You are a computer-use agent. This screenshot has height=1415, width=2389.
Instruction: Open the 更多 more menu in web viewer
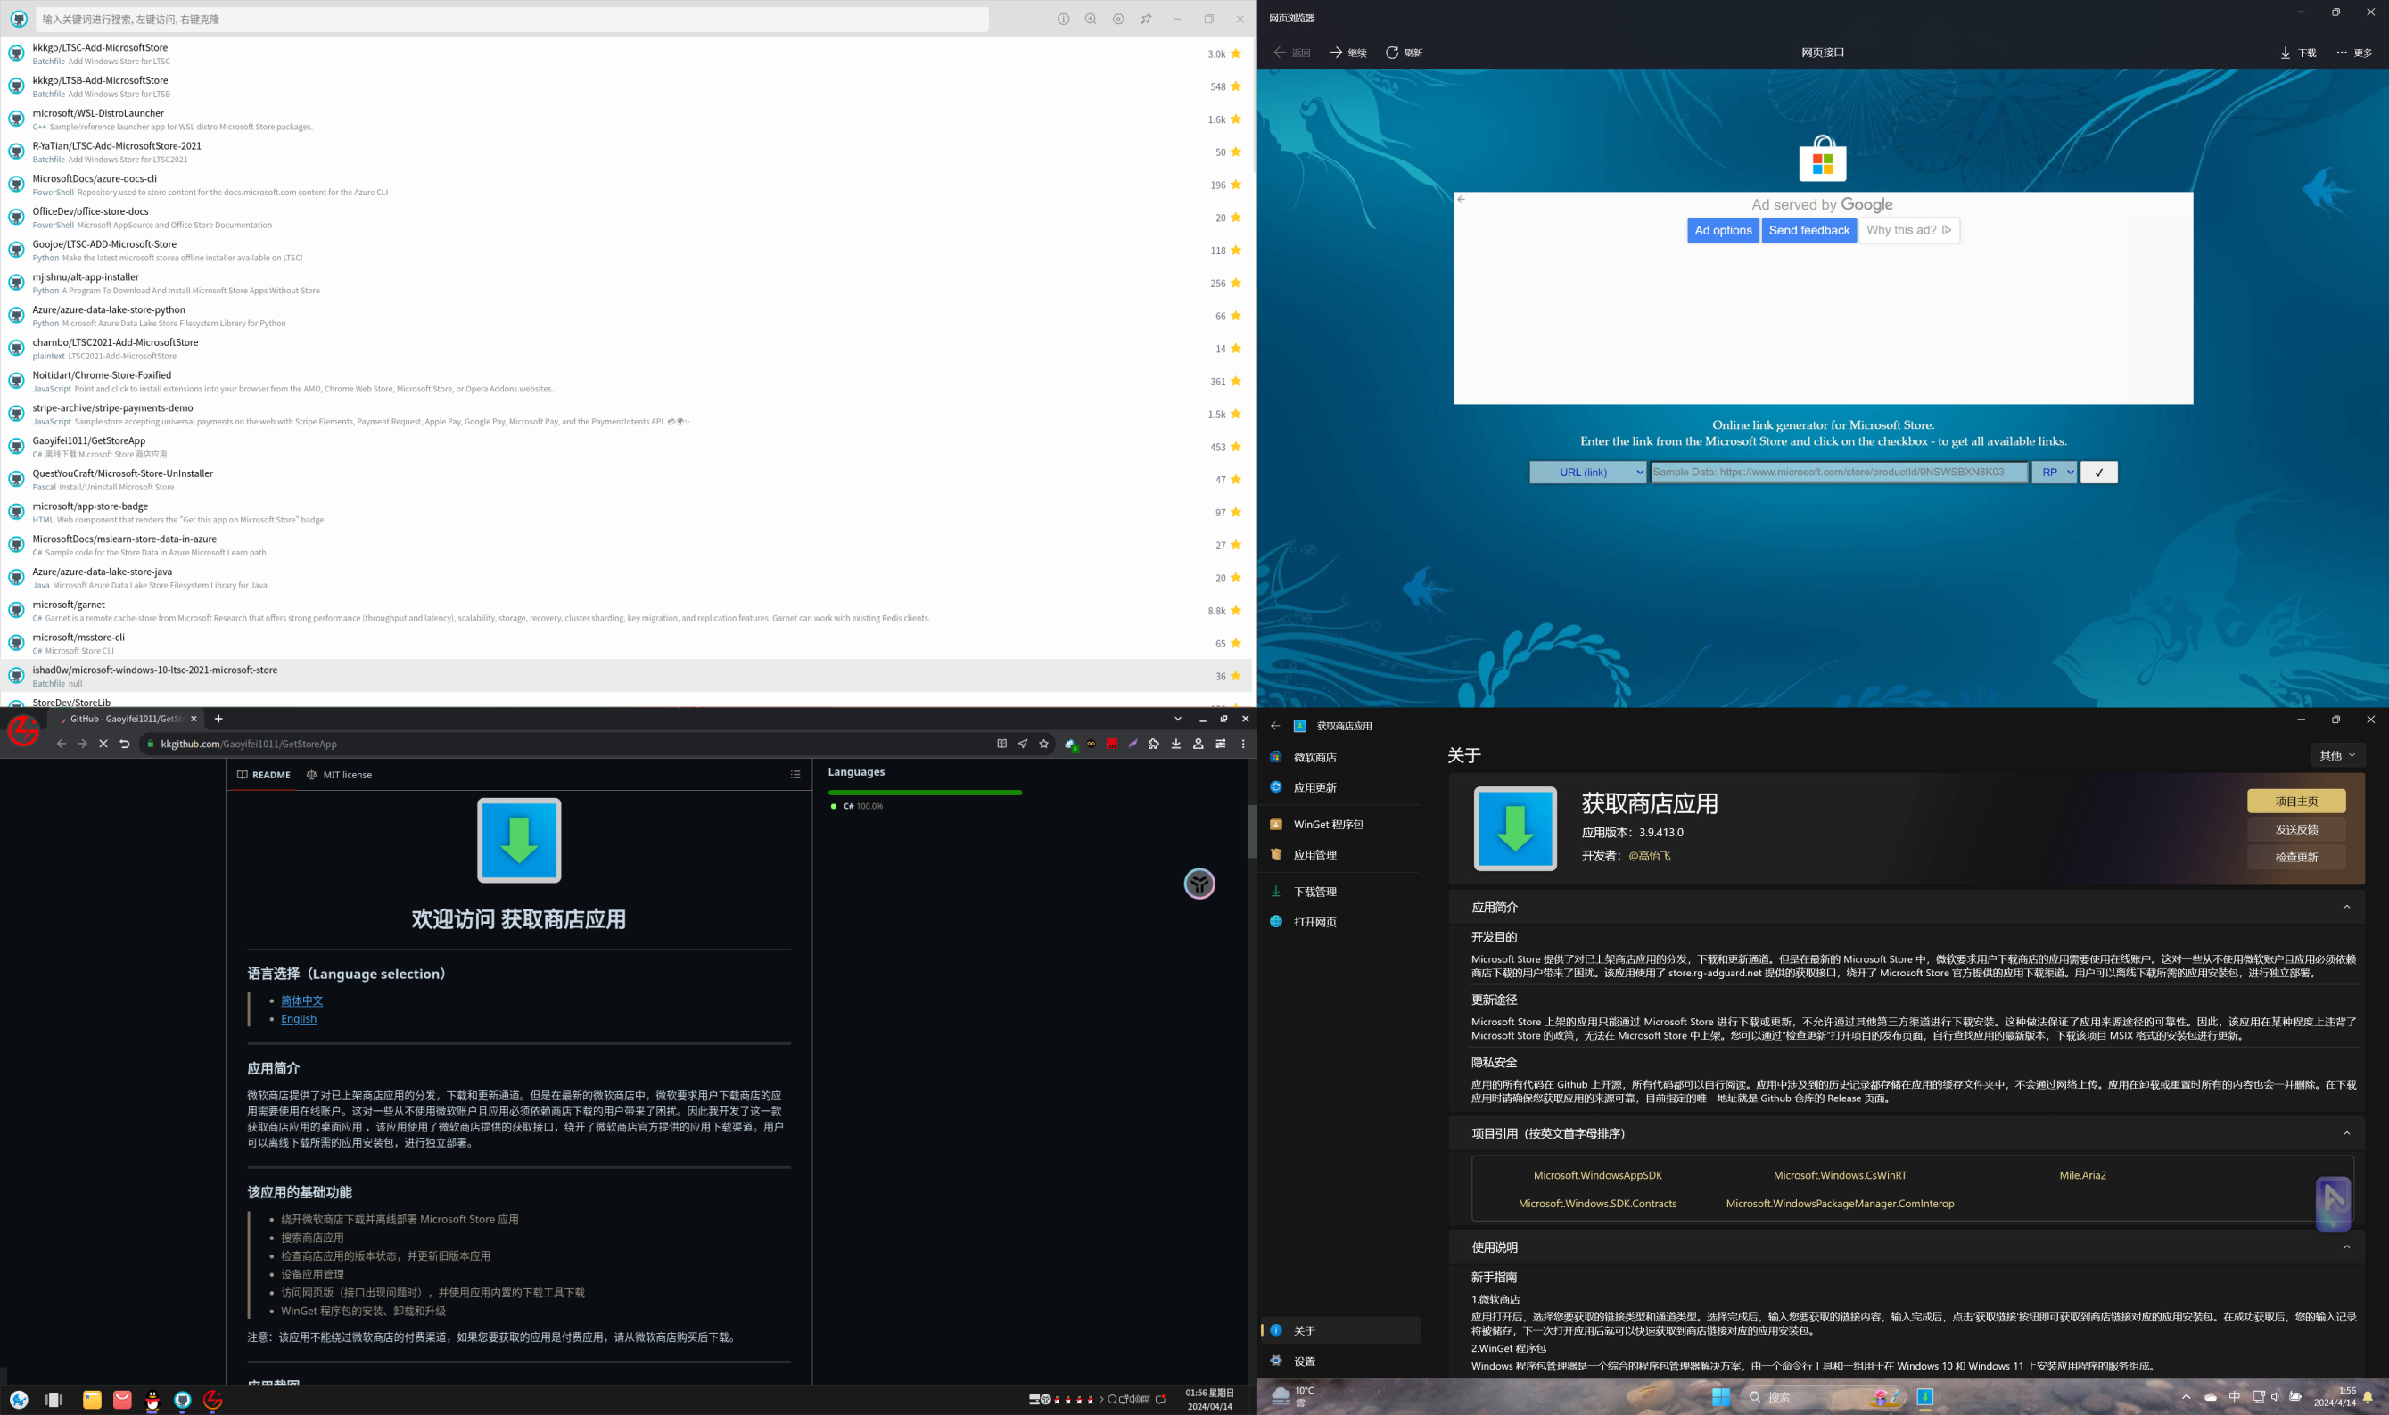tap(2353, 53)
